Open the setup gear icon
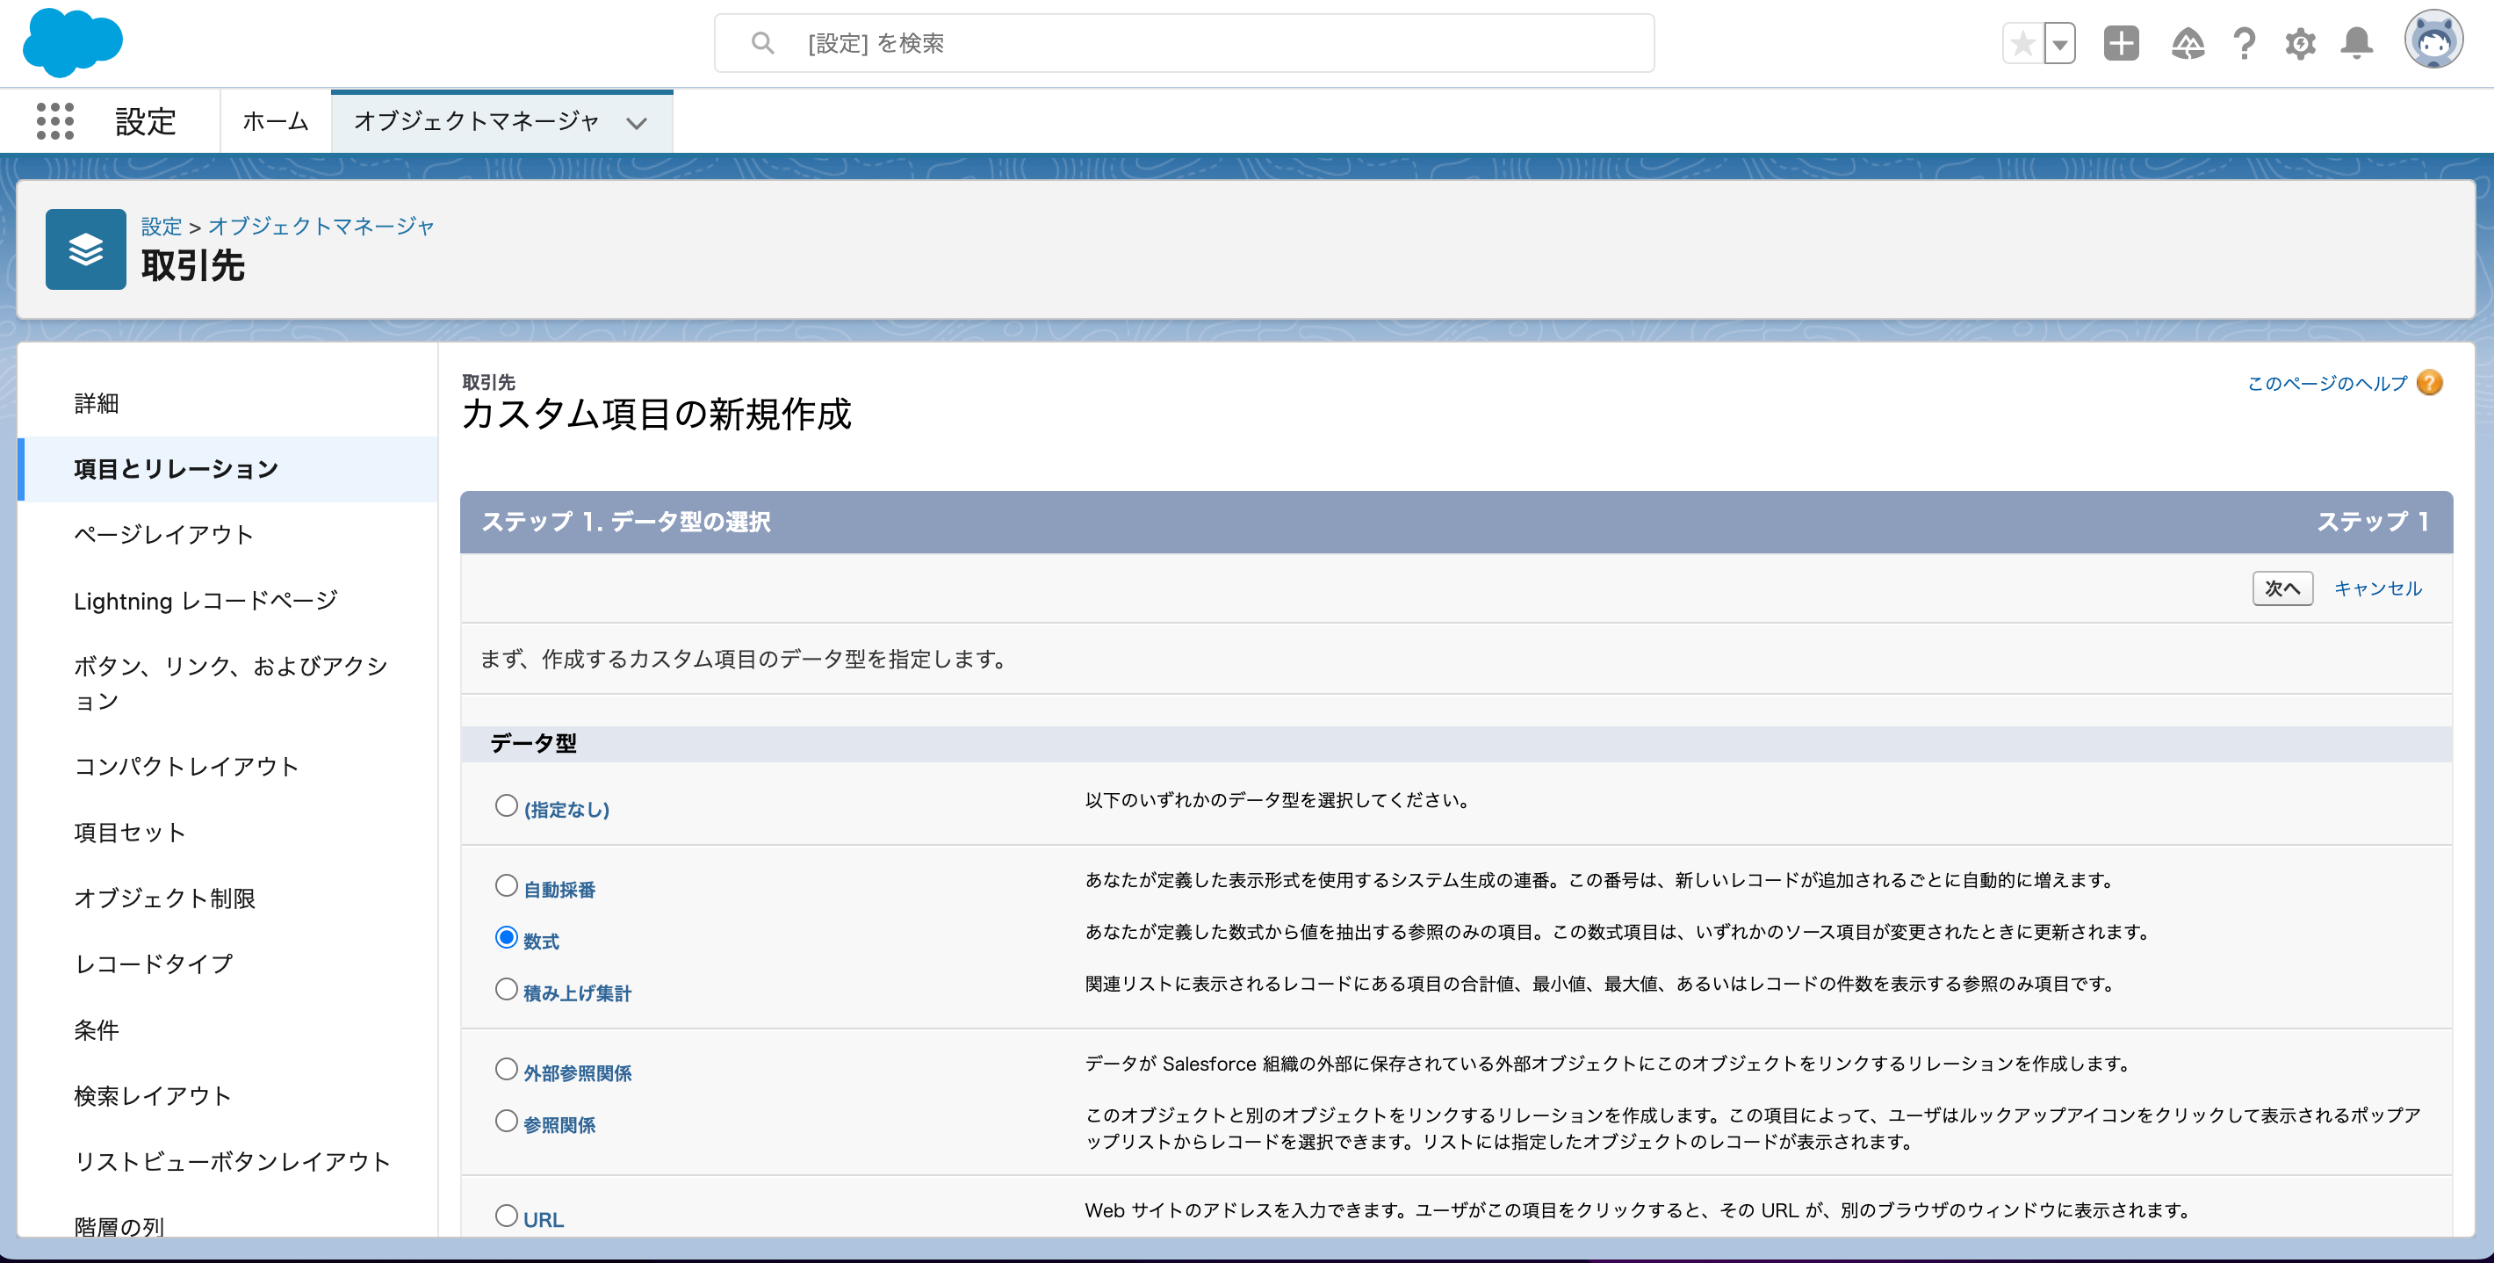This screenshot has height=1263, width=2494. point(2299,44)
